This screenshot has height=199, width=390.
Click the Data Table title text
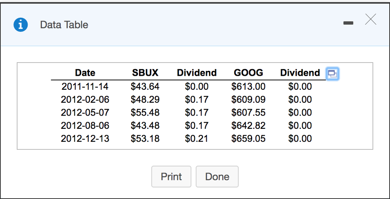tap(64, 25)
